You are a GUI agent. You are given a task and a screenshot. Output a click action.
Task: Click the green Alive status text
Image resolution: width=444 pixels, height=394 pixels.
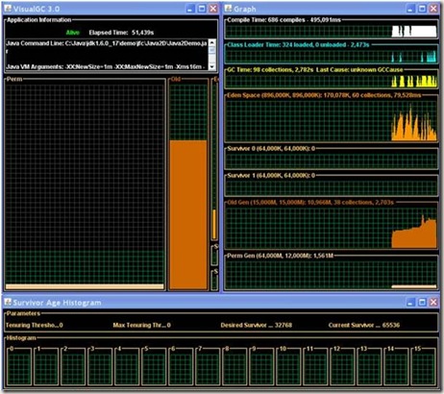[73, 33]
